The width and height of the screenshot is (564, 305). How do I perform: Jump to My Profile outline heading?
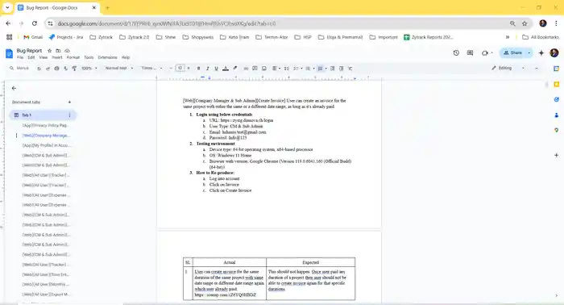47,145
